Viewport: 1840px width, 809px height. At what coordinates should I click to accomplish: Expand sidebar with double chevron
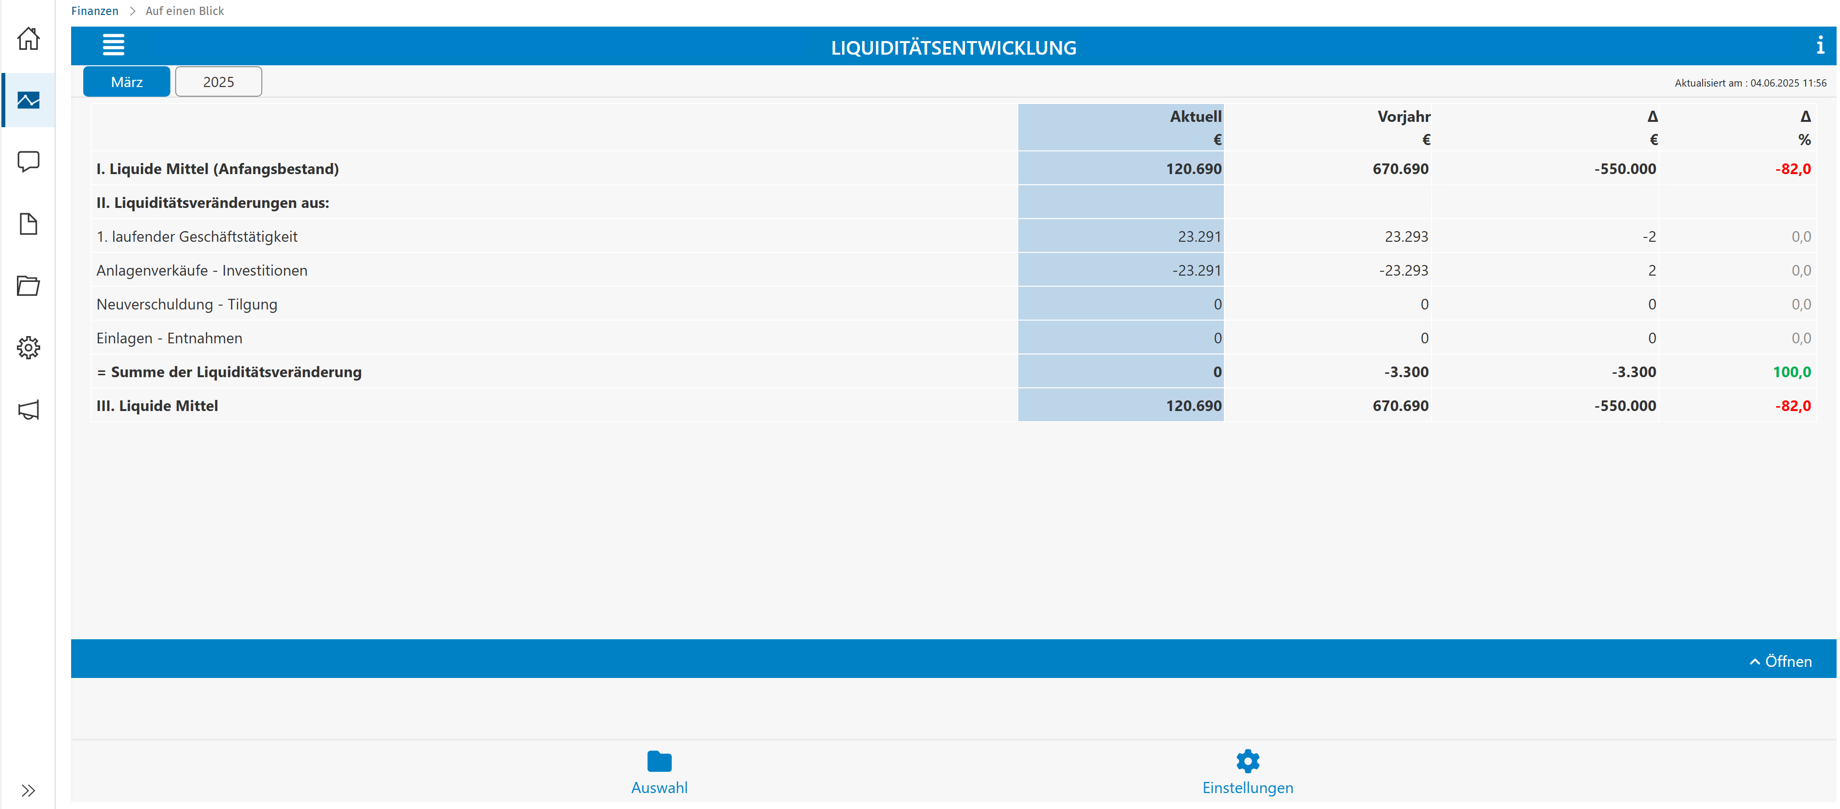tap(28, 790)
